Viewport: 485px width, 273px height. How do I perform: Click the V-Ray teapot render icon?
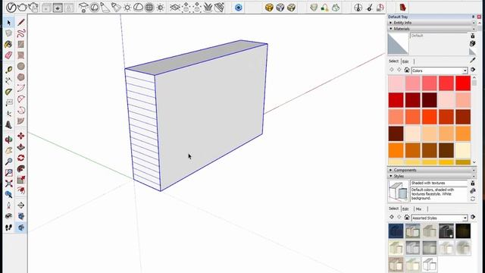coord(22,8)
